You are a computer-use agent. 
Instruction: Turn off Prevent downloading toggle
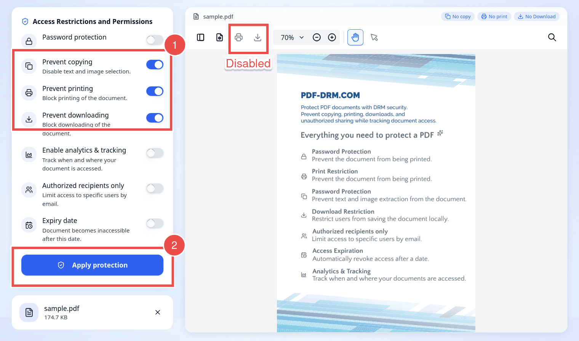click(x=155, y=118)
